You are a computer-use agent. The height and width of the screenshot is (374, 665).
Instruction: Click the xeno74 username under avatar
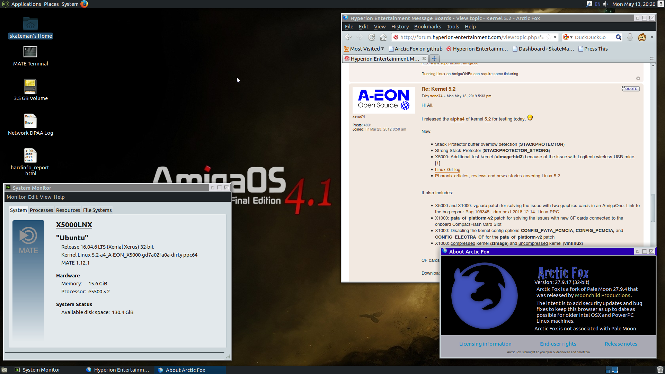click(x=358, y=116)
